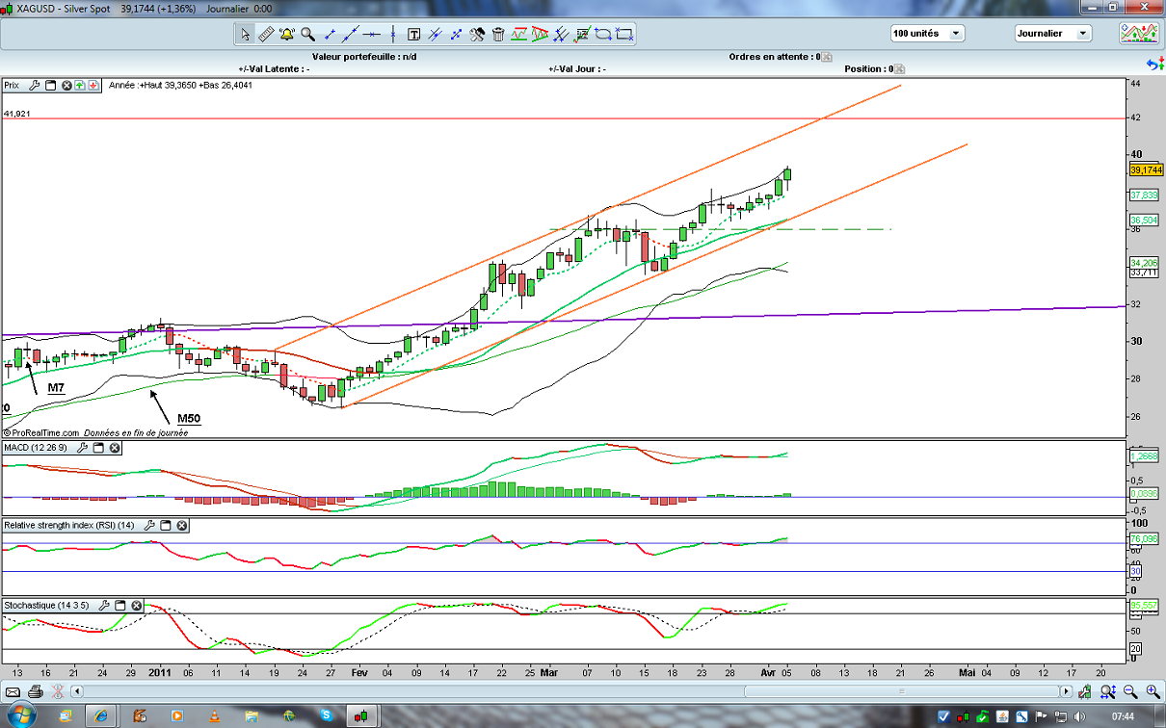Select the arrow cursor tool
1166x728 pixels.
point(245,35)
